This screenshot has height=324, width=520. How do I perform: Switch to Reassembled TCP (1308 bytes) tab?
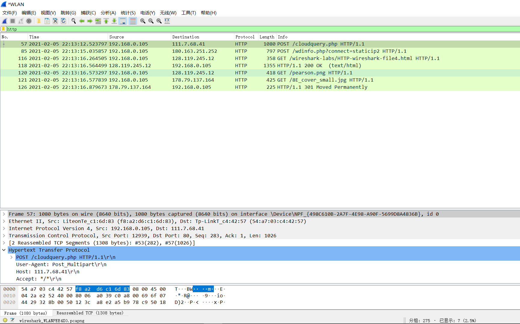90,313
